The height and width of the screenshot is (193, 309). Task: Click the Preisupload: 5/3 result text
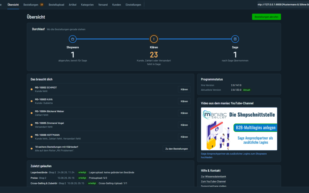pos(98,178)
